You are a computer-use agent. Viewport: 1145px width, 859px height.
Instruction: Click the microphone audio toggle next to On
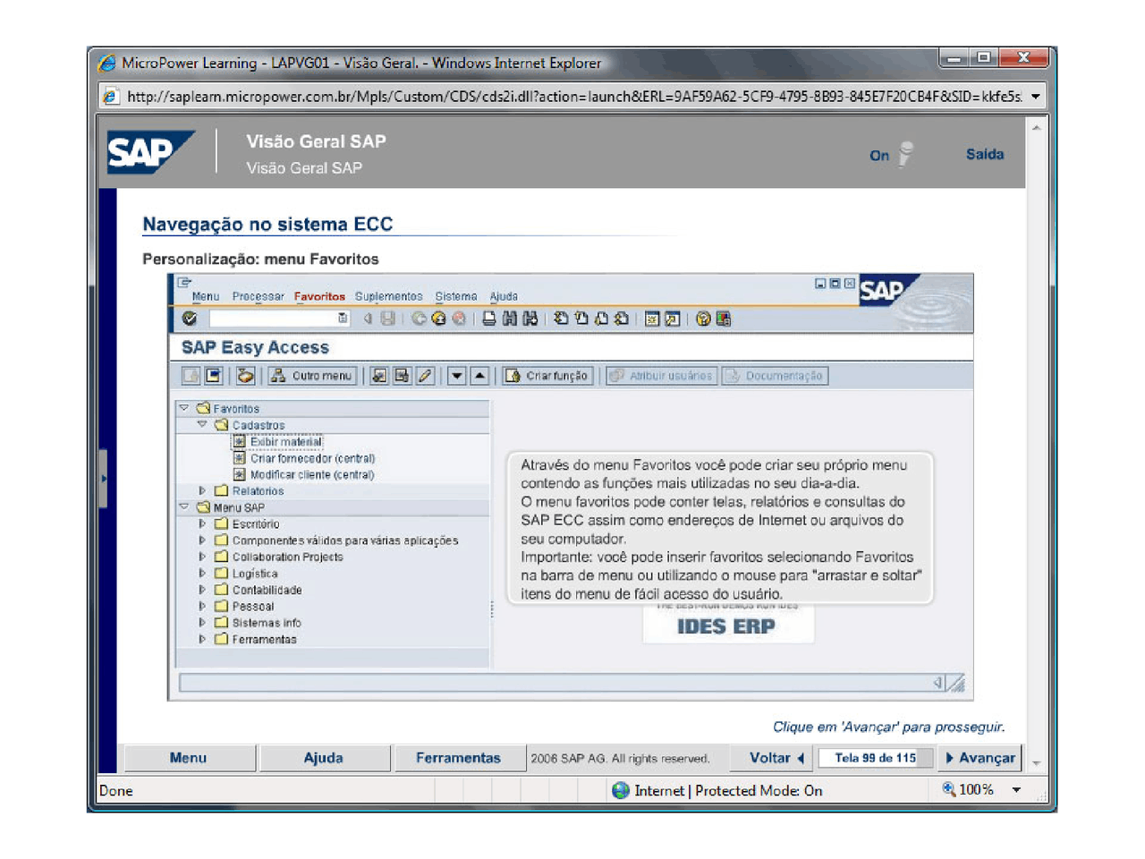click(x=903, y=154)
